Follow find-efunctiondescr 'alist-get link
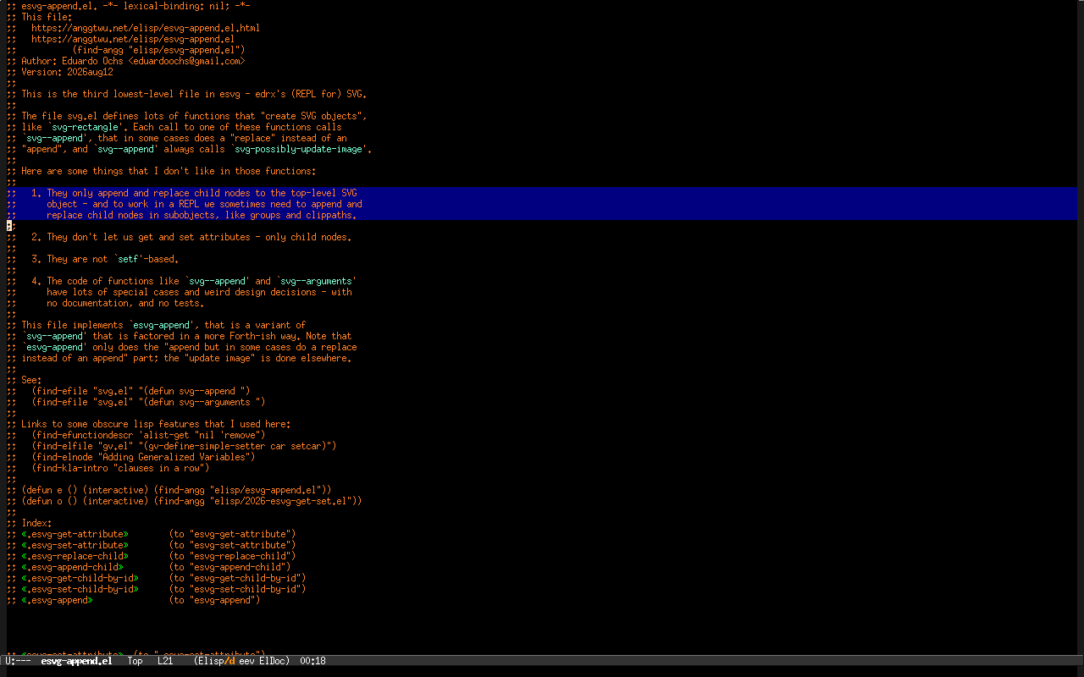The height and width of the screenshot is (677, 1084). pos(148,435)
